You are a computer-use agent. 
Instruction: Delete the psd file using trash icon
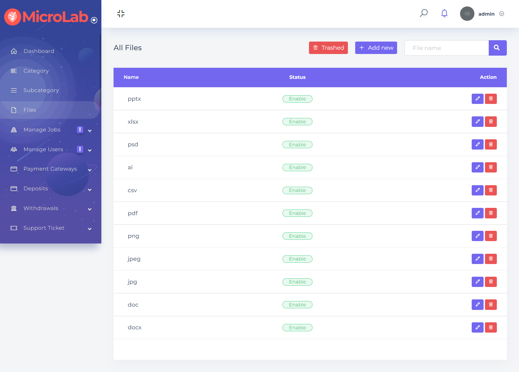491,144
